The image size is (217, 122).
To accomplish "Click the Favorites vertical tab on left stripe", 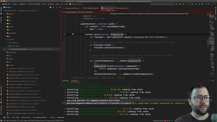I will coord(1,110).
